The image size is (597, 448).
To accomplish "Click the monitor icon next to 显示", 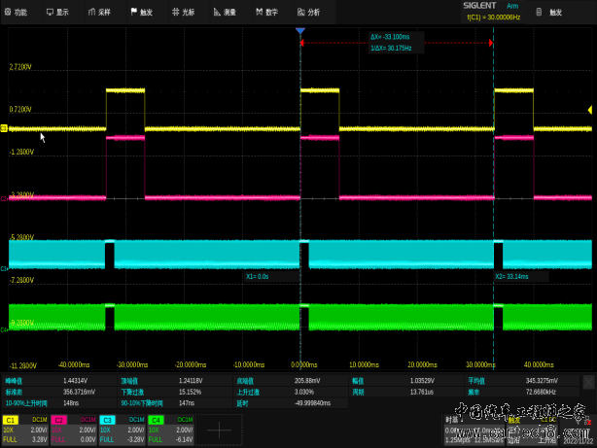I will (x=50, y=13).
